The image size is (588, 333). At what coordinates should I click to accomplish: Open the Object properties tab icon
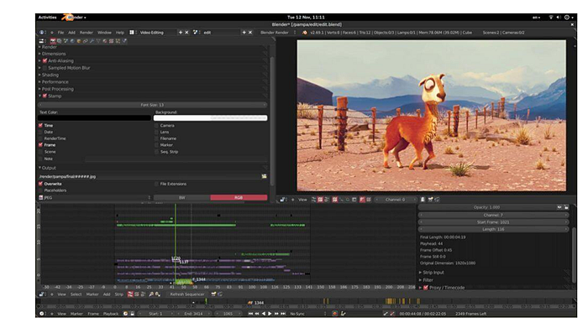pos(79,41)
